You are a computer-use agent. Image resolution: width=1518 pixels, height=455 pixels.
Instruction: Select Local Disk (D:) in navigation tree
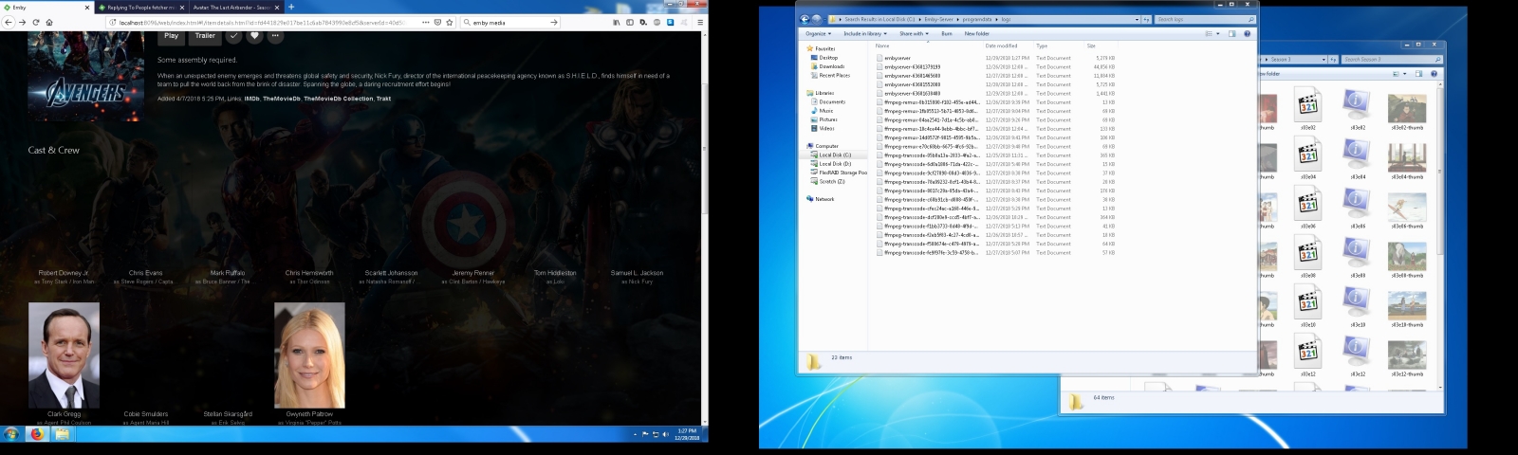coord(835,164)
